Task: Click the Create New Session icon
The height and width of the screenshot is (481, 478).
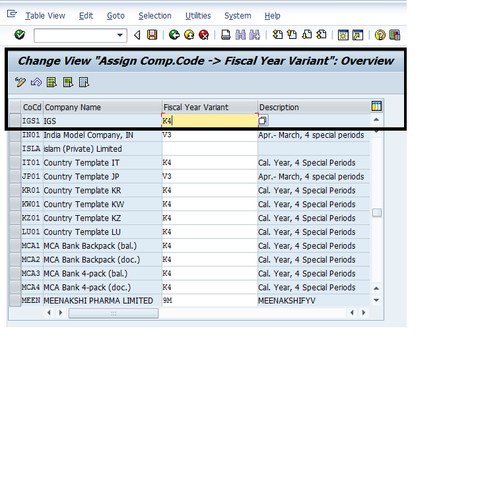Action: [343, 35]
